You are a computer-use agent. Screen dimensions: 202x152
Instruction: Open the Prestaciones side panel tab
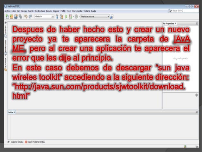coord(6,47)
